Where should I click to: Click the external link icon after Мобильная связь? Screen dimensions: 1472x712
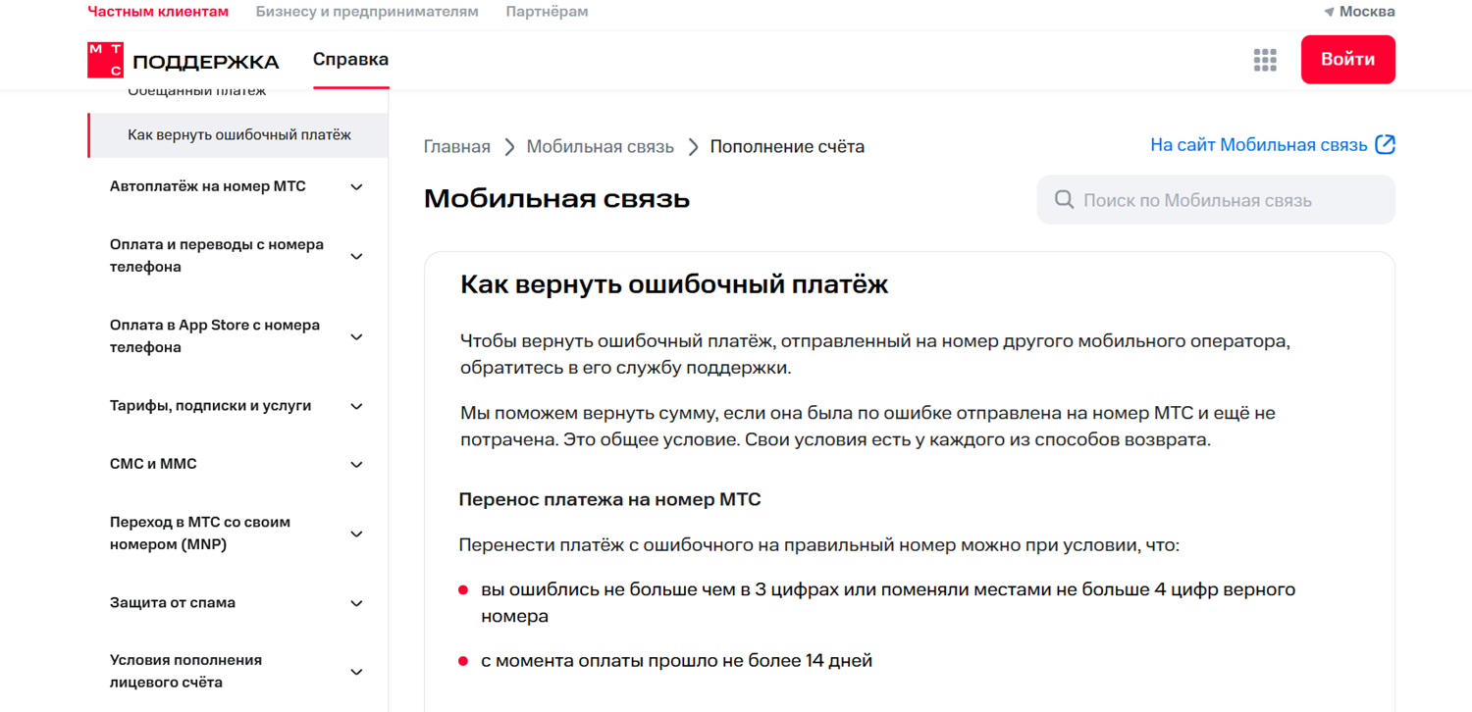1385,145
